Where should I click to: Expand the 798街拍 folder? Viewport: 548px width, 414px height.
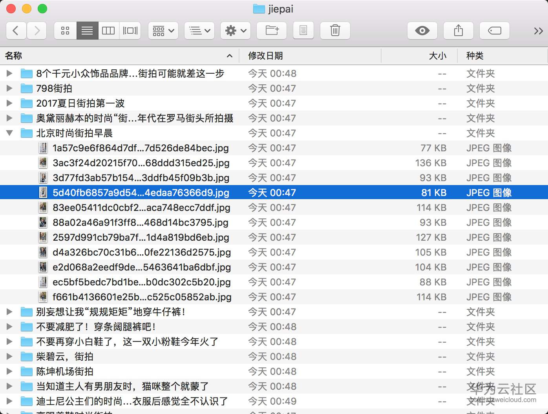pyautogui.click(x=9, y=88)
